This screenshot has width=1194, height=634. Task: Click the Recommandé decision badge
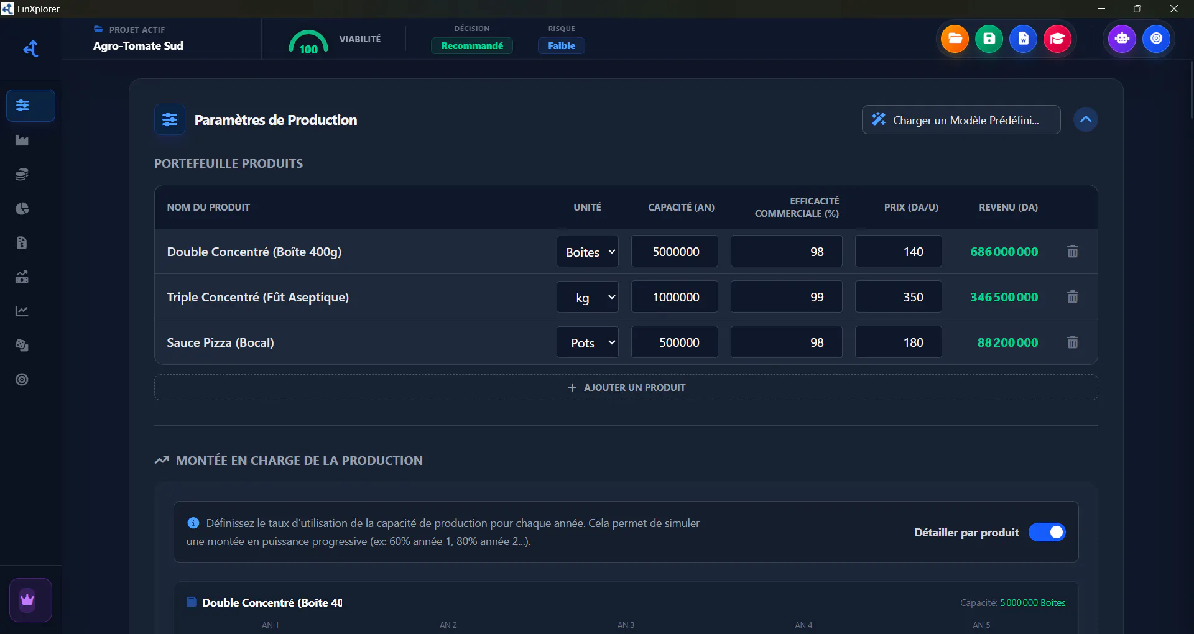pos(472,46)
